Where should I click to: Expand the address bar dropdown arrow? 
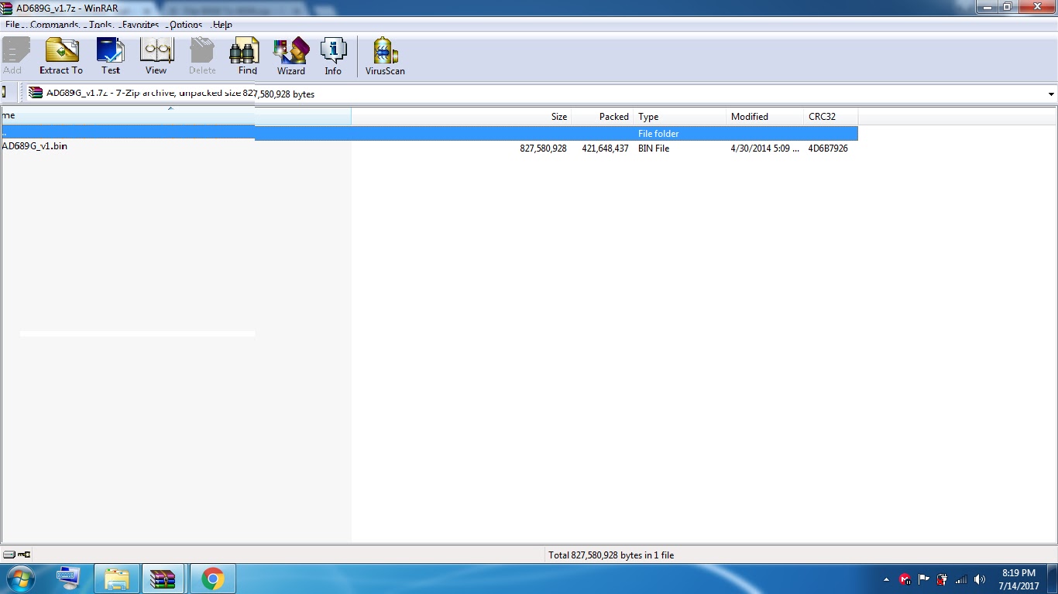coord(1051,94)
